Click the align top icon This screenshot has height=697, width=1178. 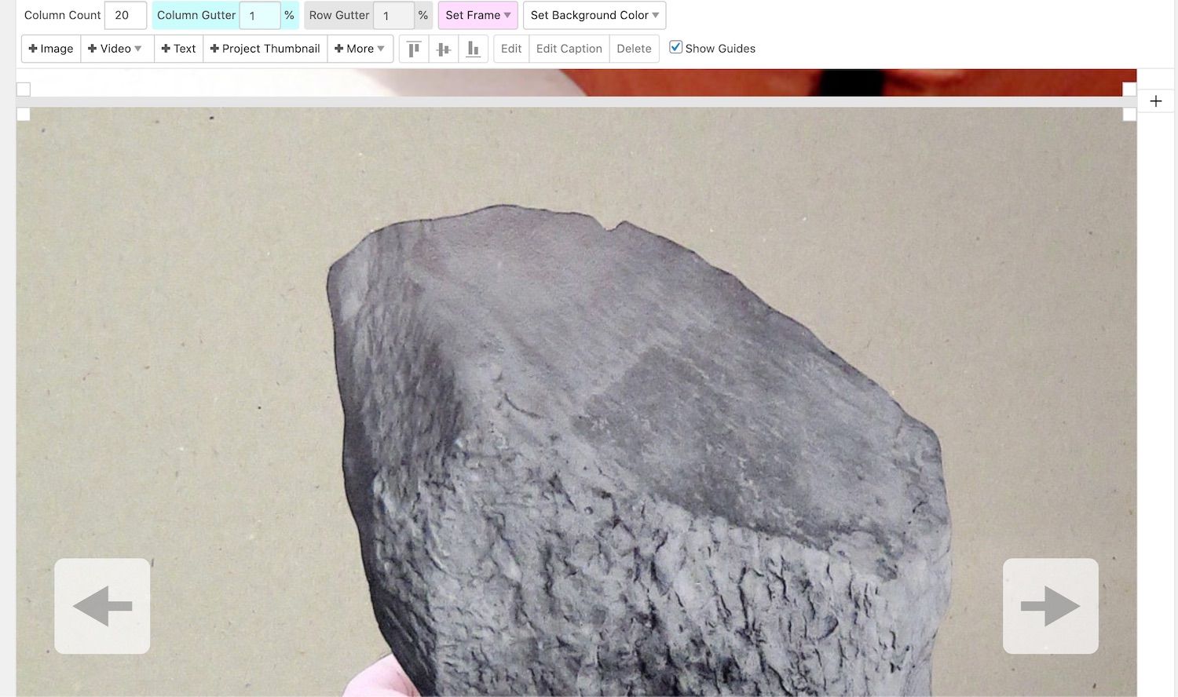(414, 49)
